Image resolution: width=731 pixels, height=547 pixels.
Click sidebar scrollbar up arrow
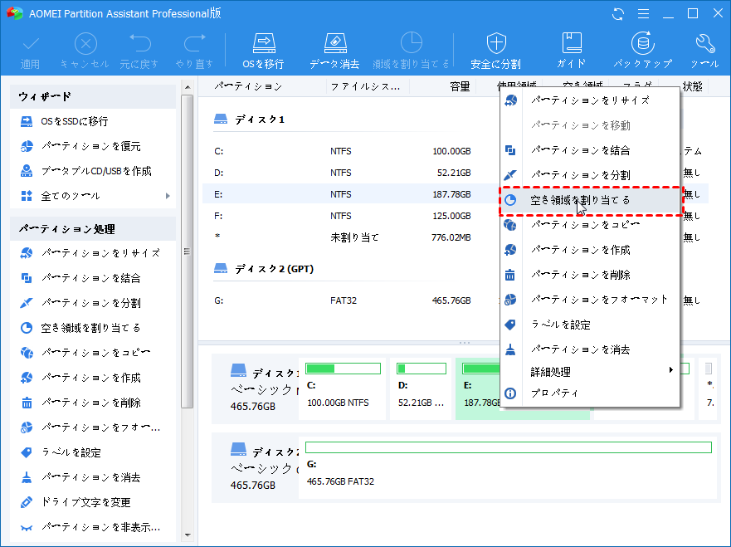click(x=188, y=87)
